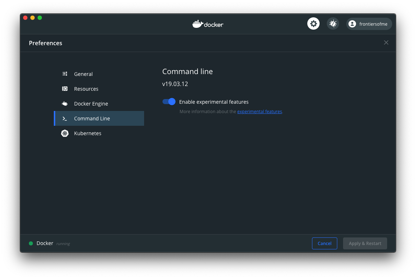416x279 pixels.
Task: Open the experimental features documentation link
Action: 259,111
